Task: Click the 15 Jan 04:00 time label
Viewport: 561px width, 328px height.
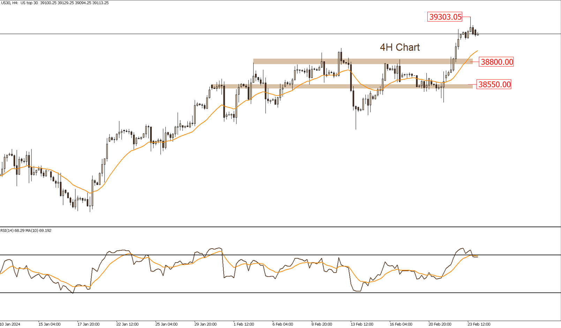Action: pos(49,324)
